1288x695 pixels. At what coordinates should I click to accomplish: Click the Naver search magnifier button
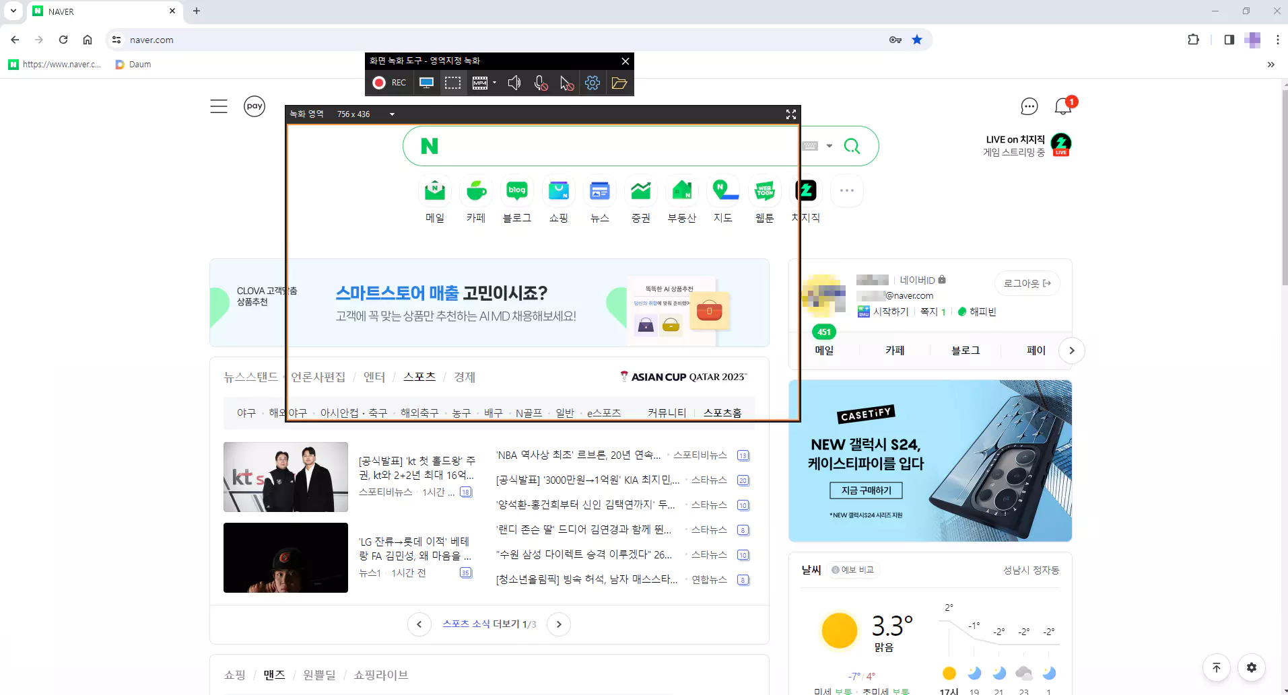click(x=852, y=146)
